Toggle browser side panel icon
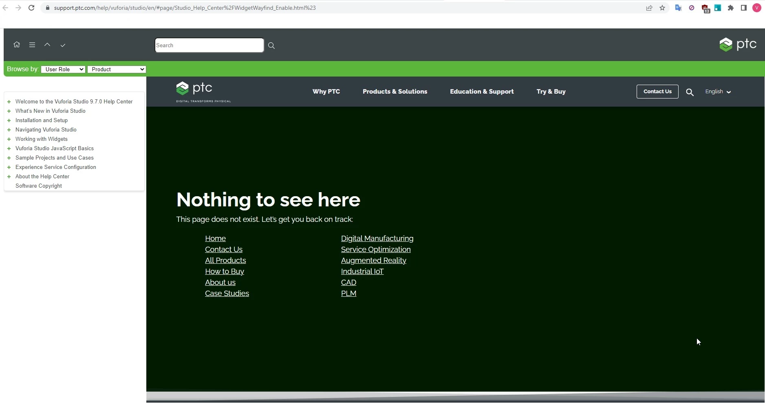This screenshot has width=765, height=403. [x=744, y=8]
